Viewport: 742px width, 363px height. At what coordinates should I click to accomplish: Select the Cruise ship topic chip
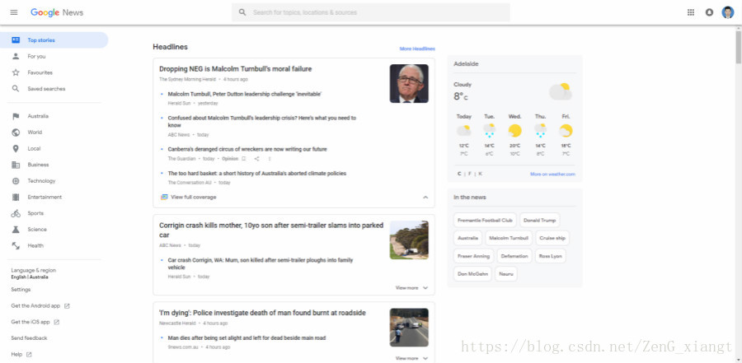click(x=552, y=238)
